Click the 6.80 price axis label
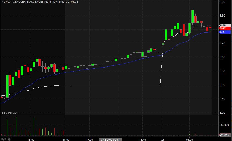 click(x=222, y=2)
